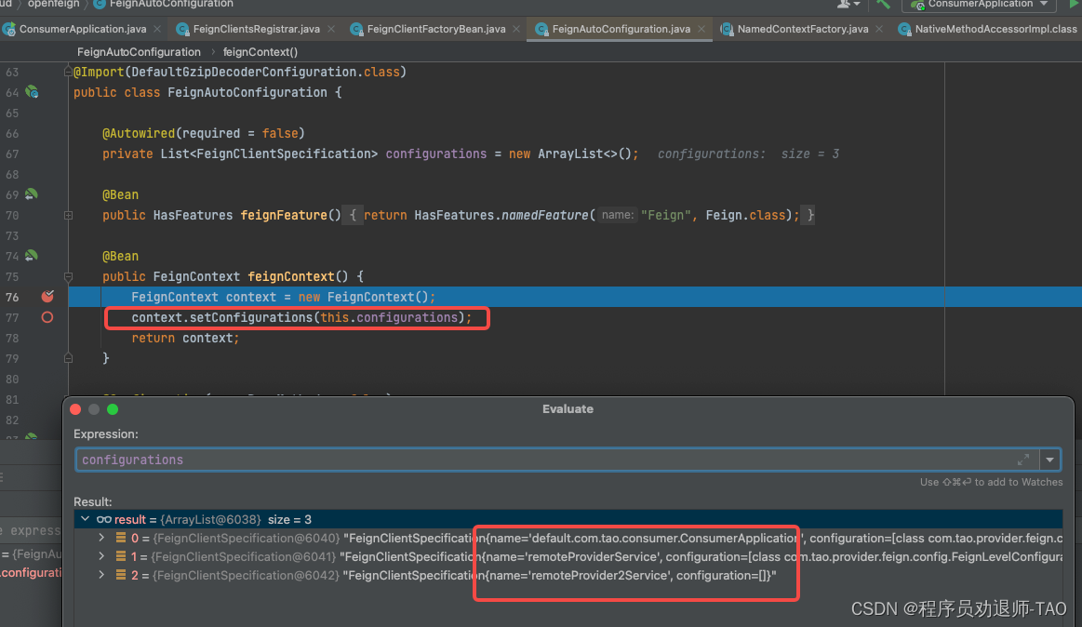Click the Java file icon on ConsumerApplication.java tab

(x=9, y=29)
